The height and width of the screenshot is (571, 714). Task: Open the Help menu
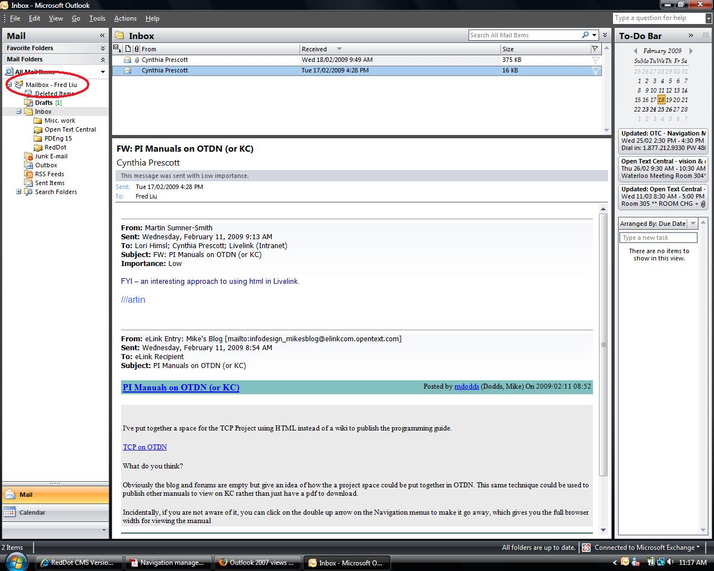pos(152,18)
